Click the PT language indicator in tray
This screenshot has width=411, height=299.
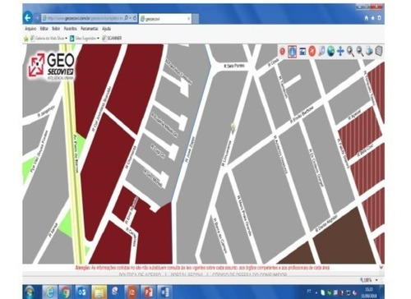[x=309, y=292]
